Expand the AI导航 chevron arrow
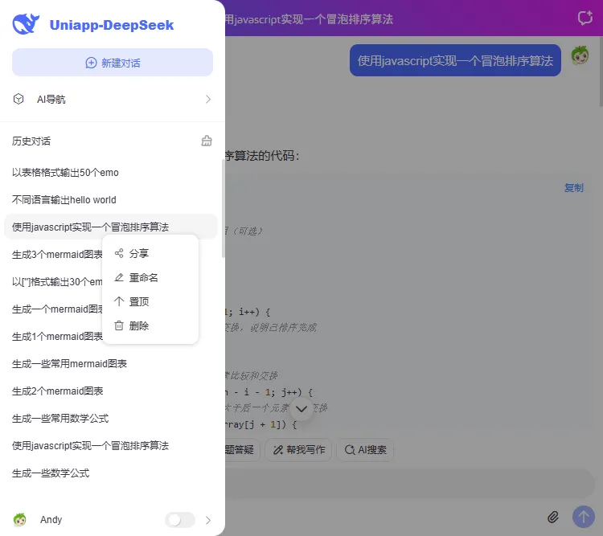The image size is (603, 536). [x=208, y=99]
